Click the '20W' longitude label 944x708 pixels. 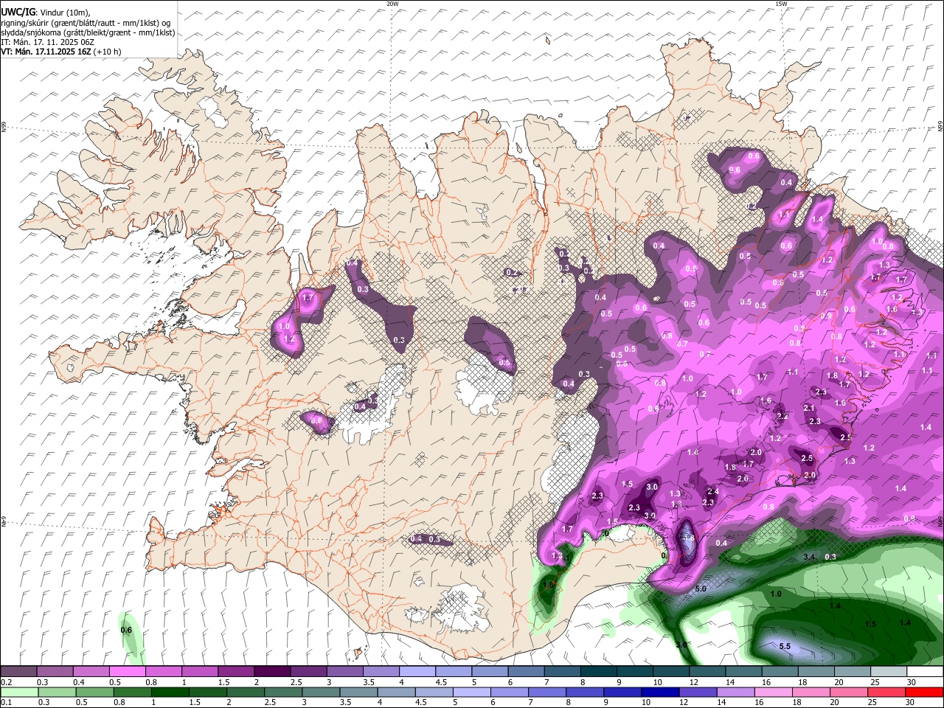392,4
